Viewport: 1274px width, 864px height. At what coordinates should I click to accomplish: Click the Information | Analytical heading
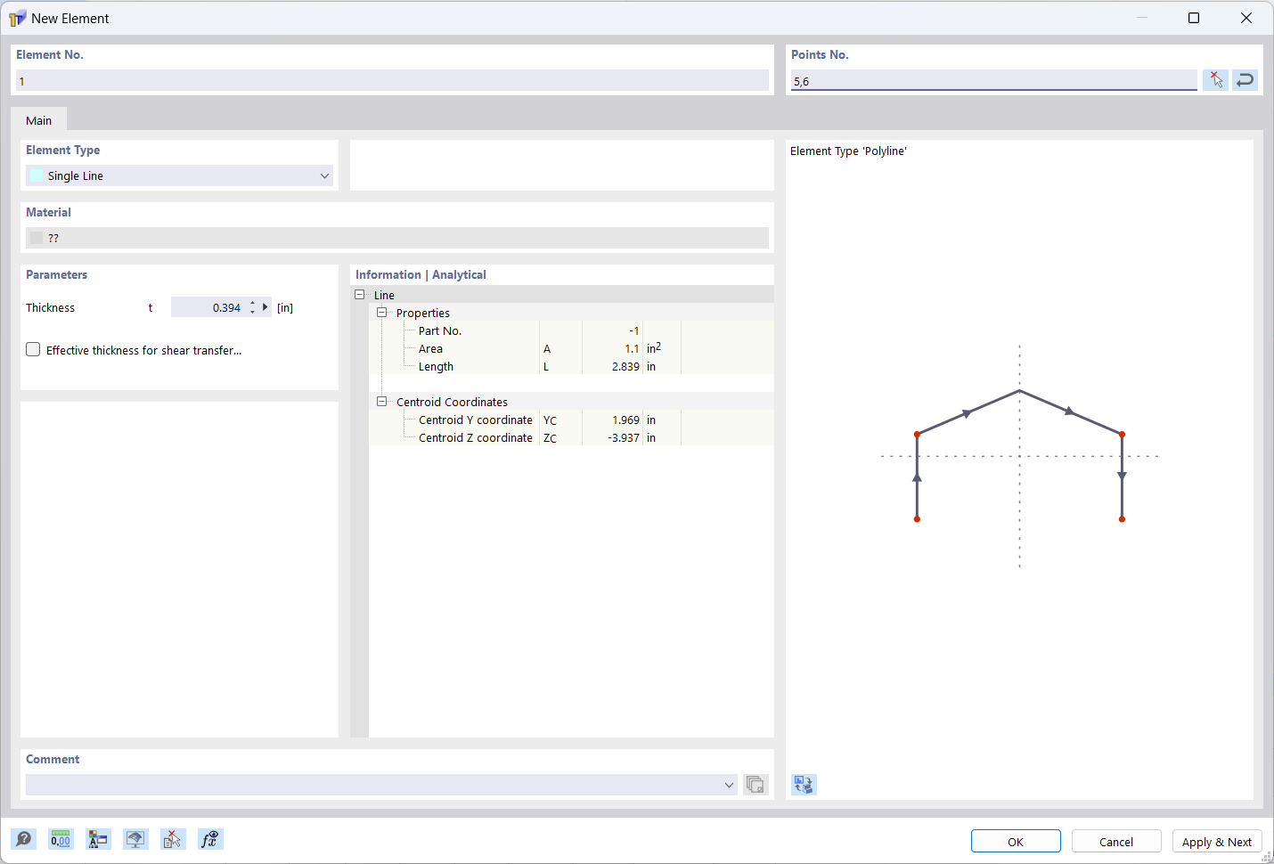(x=421, y=274)
